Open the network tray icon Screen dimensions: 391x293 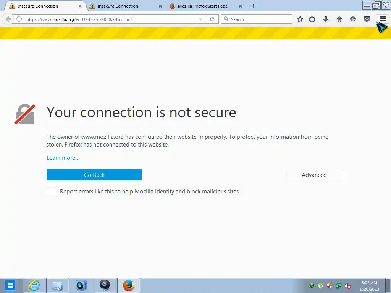click(x=338, y=286)
